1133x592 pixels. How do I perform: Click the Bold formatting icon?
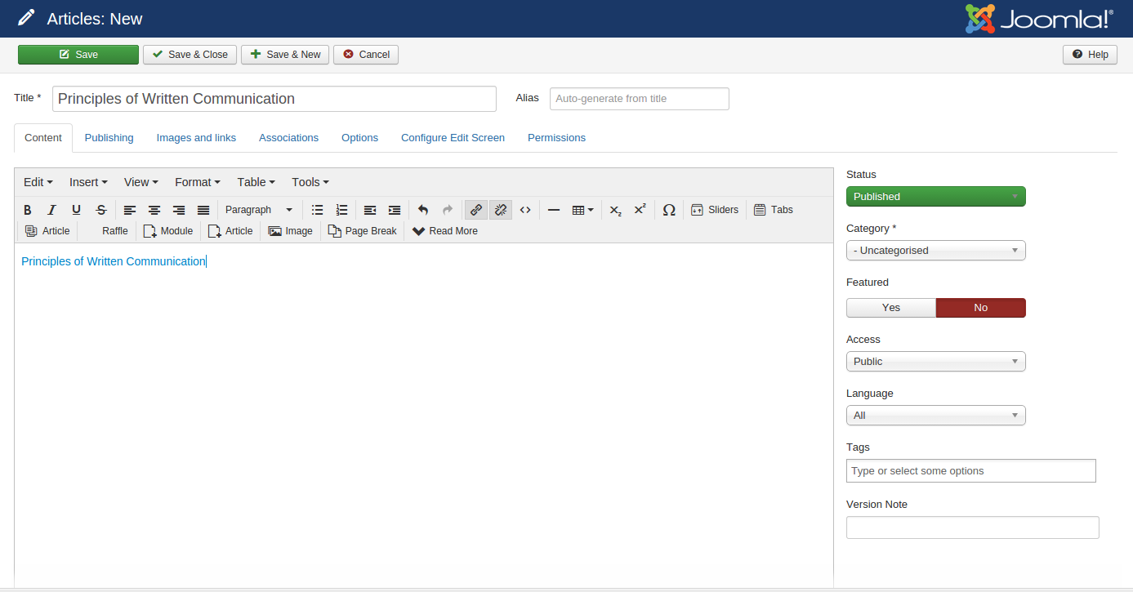point(28,210)
